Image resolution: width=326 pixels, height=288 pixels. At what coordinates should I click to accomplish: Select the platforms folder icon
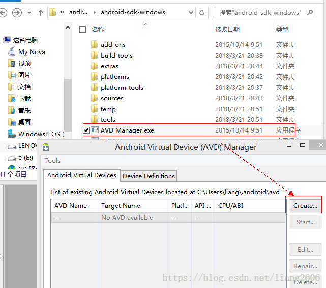(x=94, y=76)
